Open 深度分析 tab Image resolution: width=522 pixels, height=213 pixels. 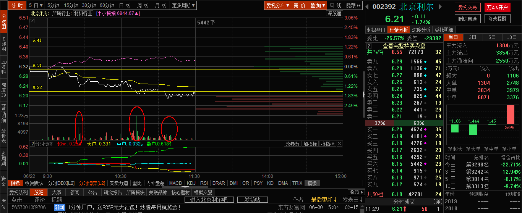[x=421, y=30]
